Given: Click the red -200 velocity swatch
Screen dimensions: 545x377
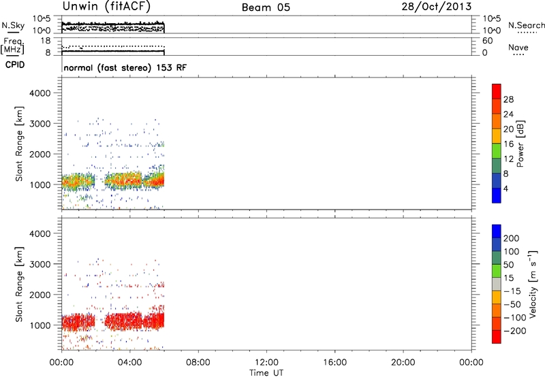Looking at the screenshot, I should (497, 337).
